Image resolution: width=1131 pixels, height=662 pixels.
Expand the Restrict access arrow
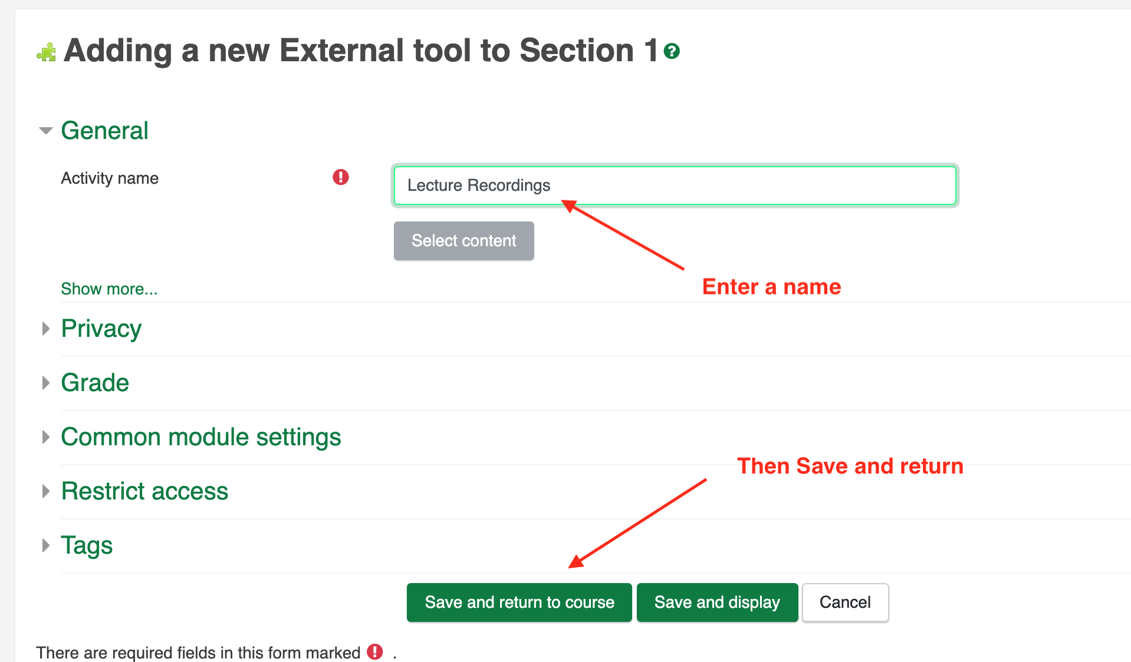(x=46, y=491)
